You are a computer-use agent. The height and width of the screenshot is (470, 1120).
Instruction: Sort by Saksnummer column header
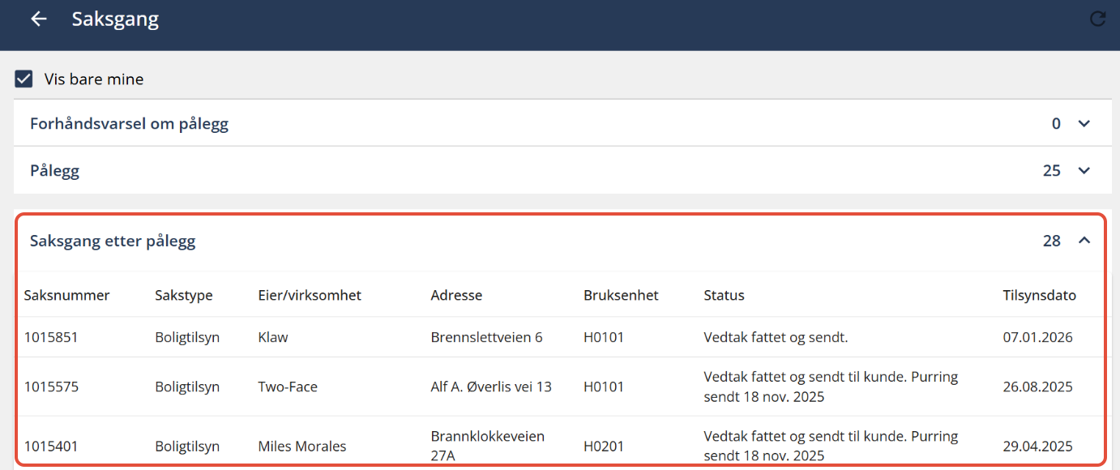(x=66, y=296)
